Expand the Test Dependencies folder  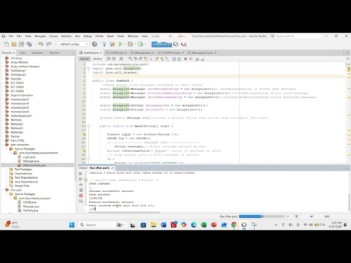click(x=7, y=178)
